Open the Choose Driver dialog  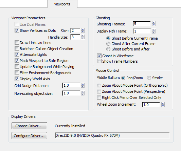(x=29, y=126)
